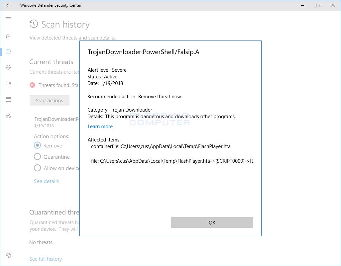This screenshot has width=341, height=266.
Task: Open Settings gear icon in sidebar
Action: click(8, 256)
